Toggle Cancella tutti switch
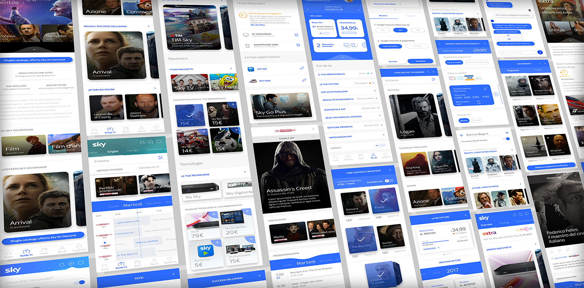The image size is (584, 288). pos(389,181)
